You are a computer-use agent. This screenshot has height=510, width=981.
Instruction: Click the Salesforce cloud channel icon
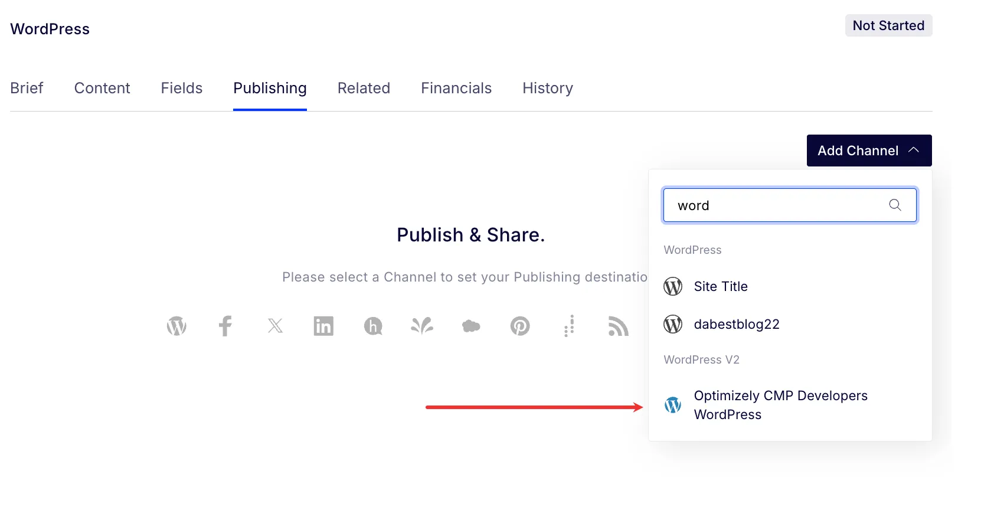point(471,326)
